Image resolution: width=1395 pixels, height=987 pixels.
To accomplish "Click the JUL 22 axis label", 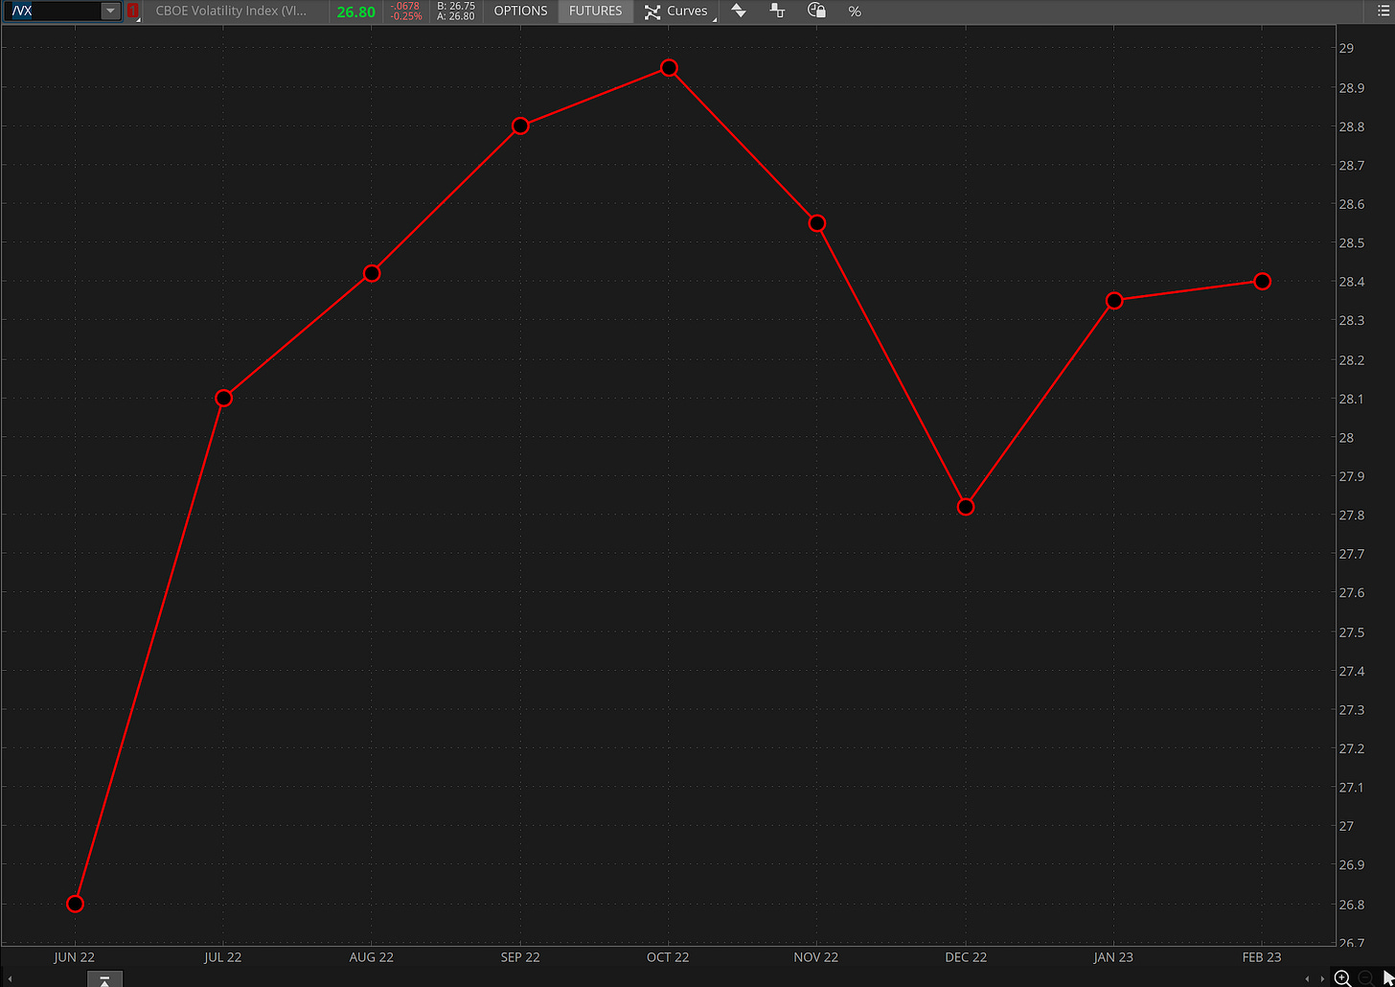I will point(222,957).
